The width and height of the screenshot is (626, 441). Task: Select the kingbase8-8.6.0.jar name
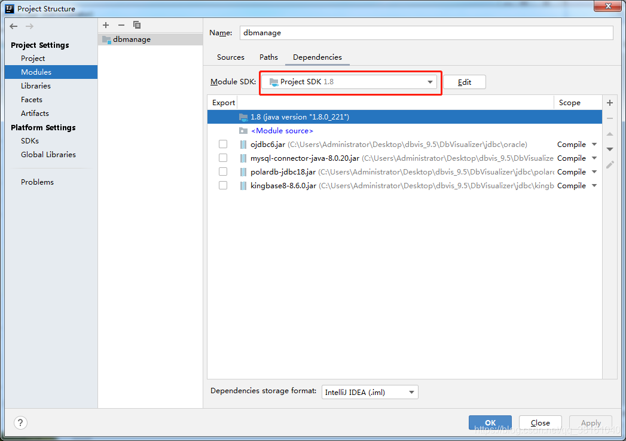pos(283,186)
